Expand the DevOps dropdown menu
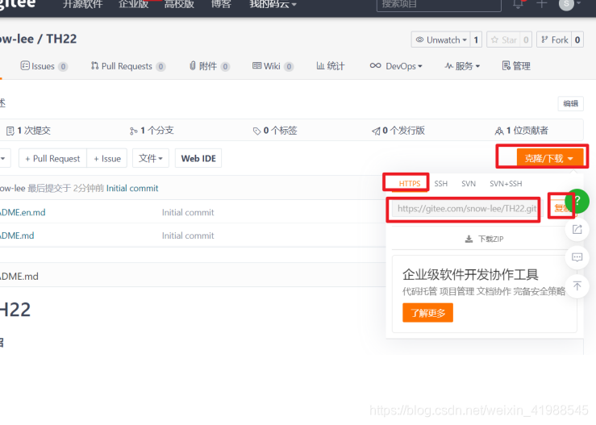The height and width of the screenshot is (425, 596). (x=396, y=66)
